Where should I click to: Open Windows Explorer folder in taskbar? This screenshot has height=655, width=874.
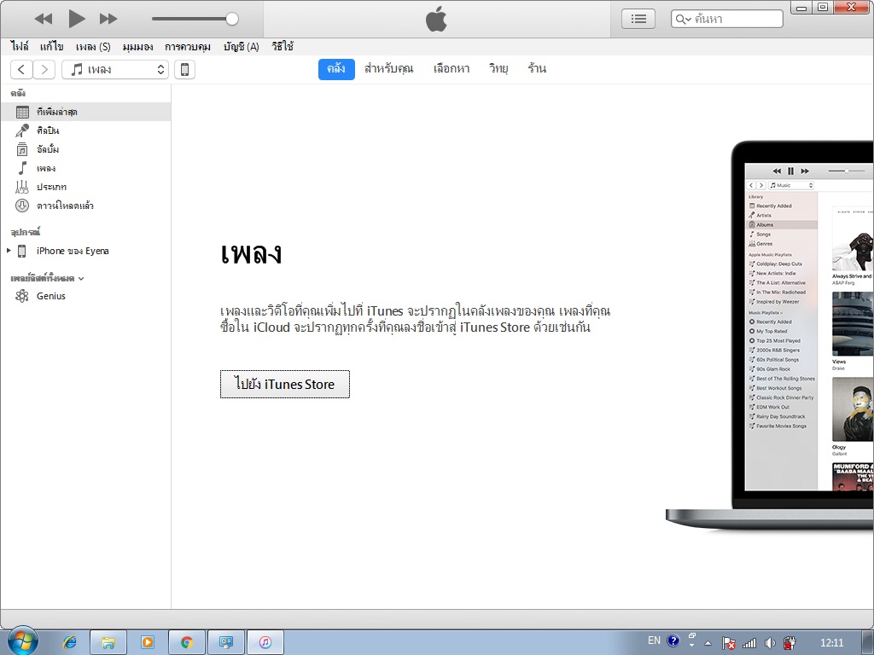108,643
